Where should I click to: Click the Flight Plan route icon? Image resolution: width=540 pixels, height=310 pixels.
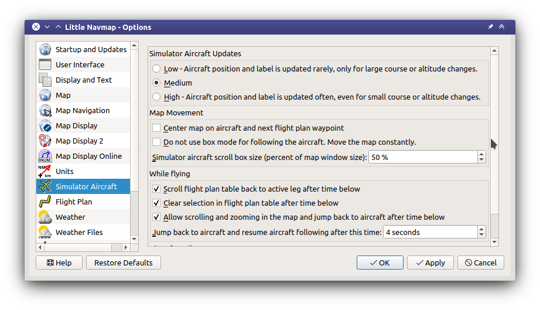[x=45, y=202]
